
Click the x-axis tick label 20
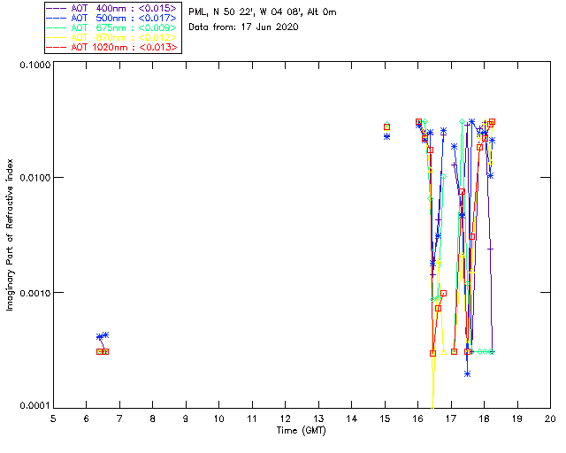[550, 418]
